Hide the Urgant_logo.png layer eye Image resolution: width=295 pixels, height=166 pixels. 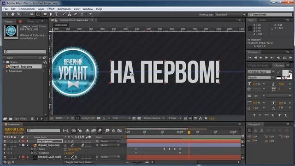(x=5, y=145)
